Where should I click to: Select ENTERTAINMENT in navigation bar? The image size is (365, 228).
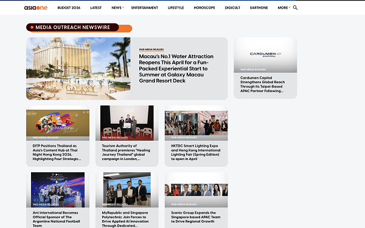pos(145,8)
